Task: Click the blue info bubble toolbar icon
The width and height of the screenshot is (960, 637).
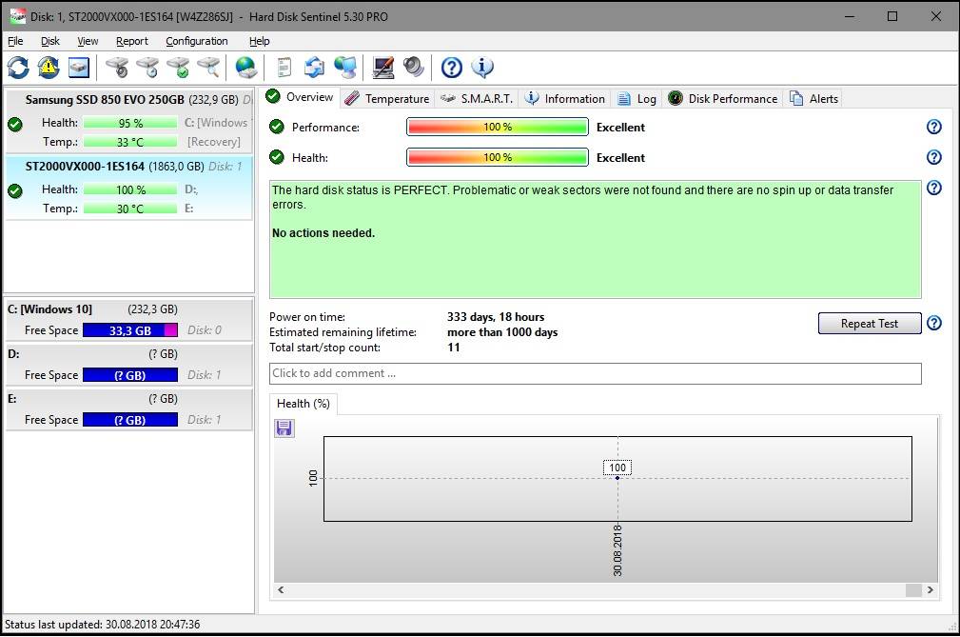Action: [x=482, y=68]
